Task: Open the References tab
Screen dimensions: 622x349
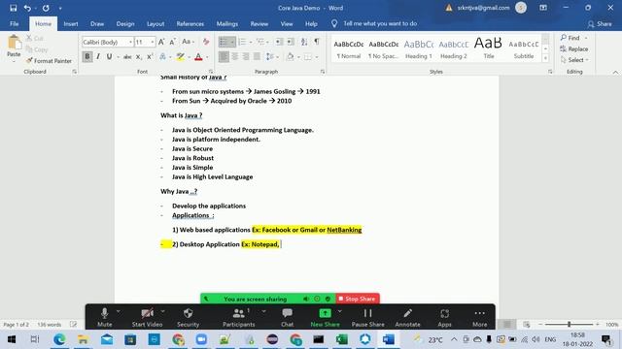Action: 190,23
